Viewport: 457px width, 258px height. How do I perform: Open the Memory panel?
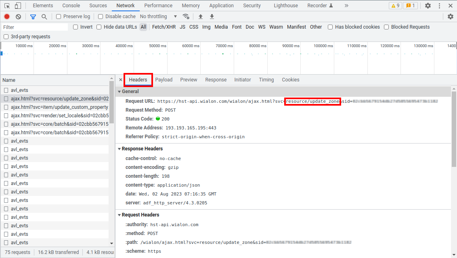(191, 6)
